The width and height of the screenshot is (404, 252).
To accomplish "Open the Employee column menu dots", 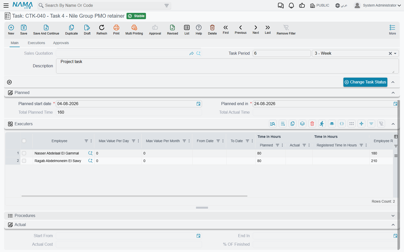I will pos(91,141).
